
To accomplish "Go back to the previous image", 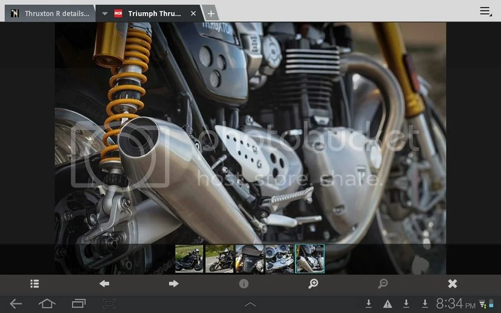I will point(104,284).
